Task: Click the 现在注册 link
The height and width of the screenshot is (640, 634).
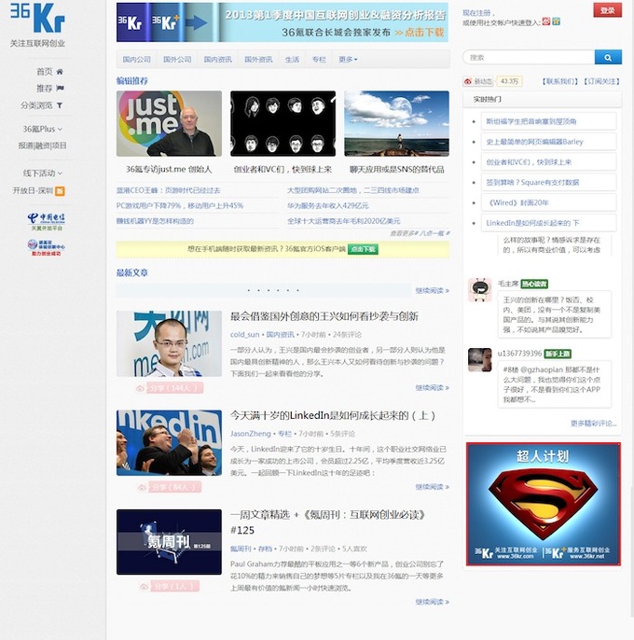Action: pyautogui.click(x=476, y=13)
